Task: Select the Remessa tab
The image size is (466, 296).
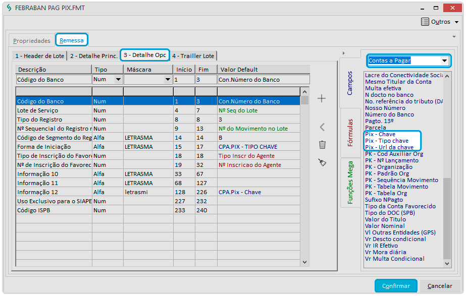Action: point(71,40)
